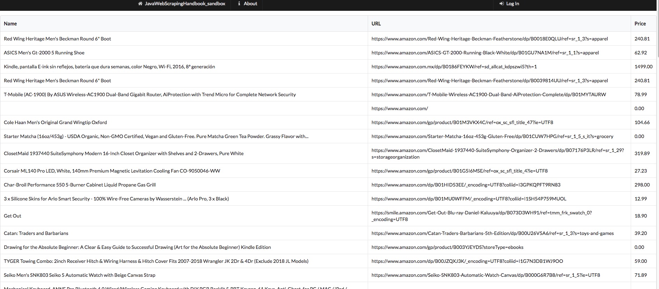Click the Char-Broil Performance 550 grill name
Screen dimensions: 659x289
(x=80, y=185)
